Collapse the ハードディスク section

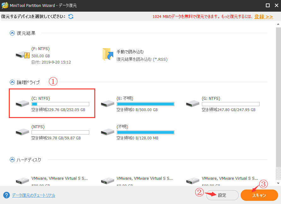pyautogui.click(x=12, y=160)
